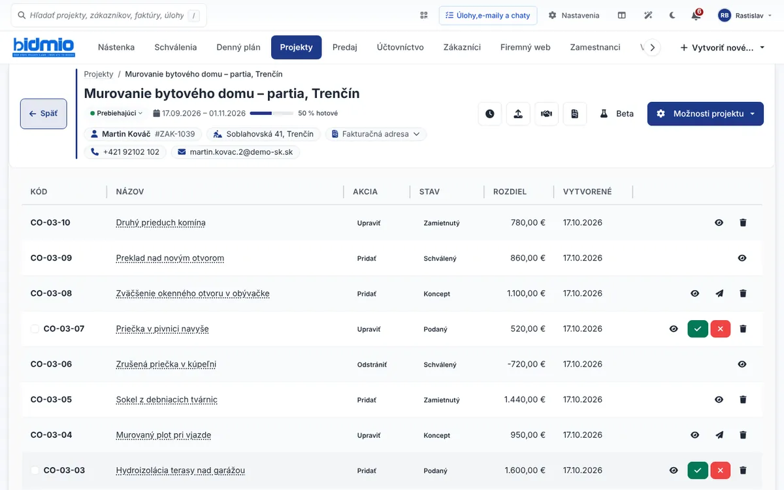784x490 pixels.
Task: Delete change order CO-03-05 with trash icon
Action: click(x=743, y=399)
